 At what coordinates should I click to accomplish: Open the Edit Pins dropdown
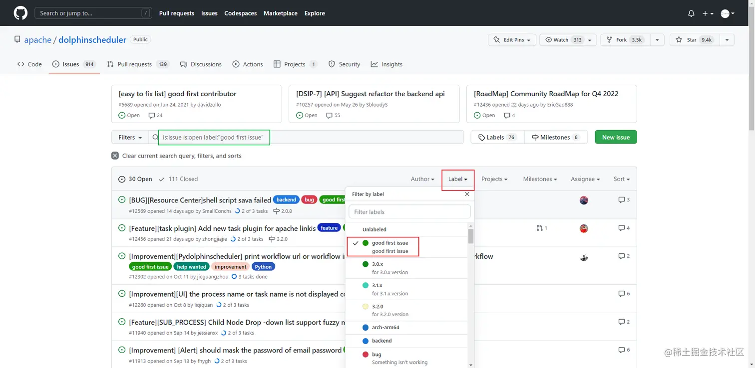(x=512, y=40)
